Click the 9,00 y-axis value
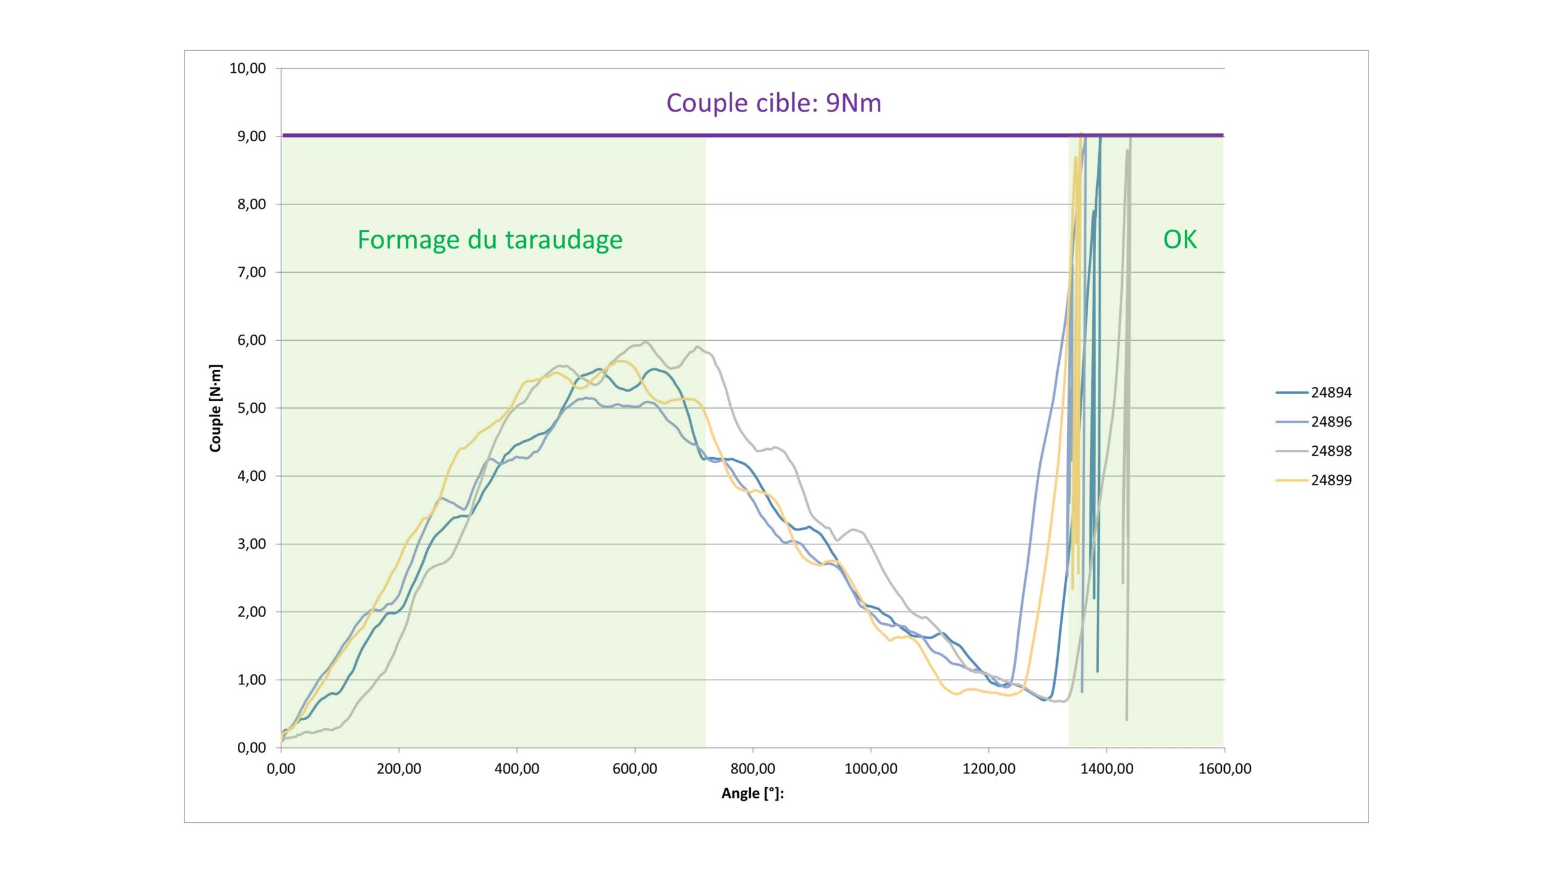The width and height of the screenshot is (1553, 873). [251, 136]
